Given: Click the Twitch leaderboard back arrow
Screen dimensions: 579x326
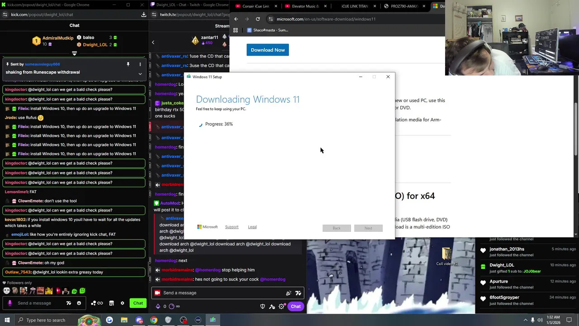Looking at the screenshot, I should [x=153, y=43].
